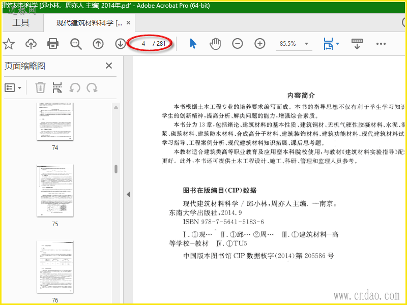The height and width of the screenshot is (305, 407).
Task: Open the more tools ellipsis menu
Action: [381, 44]
